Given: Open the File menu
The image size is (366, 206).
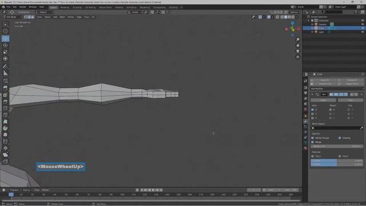Looking at the screenshot, I should 9,7.
